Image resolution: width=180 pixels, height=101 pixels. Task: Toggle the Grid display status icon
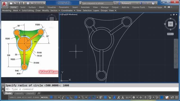tap(51, 97)
